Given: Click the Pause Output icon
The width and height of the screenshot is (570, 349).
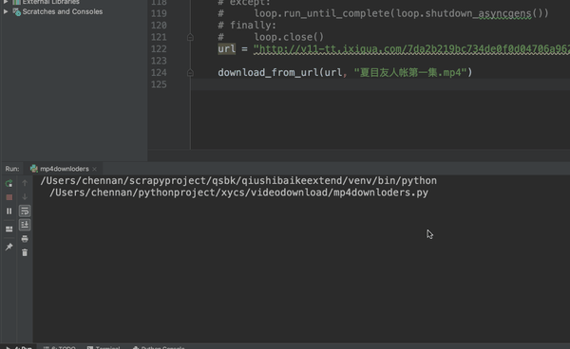Looking at the screenshot, I should [x=9, y=211].
